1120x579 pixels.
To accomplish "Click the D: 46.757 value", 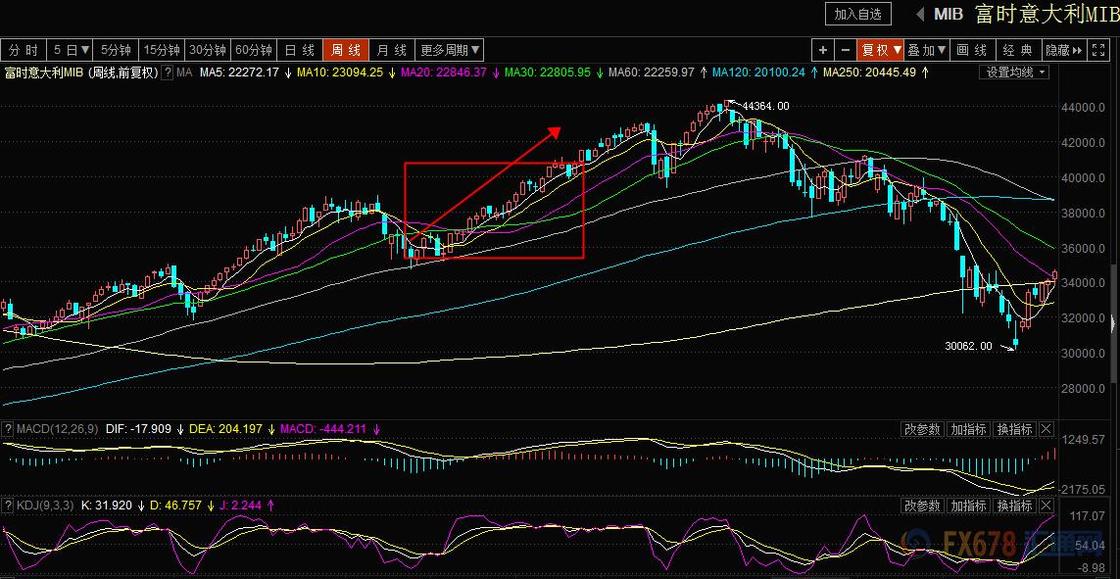I will click(x=176, y=506).
